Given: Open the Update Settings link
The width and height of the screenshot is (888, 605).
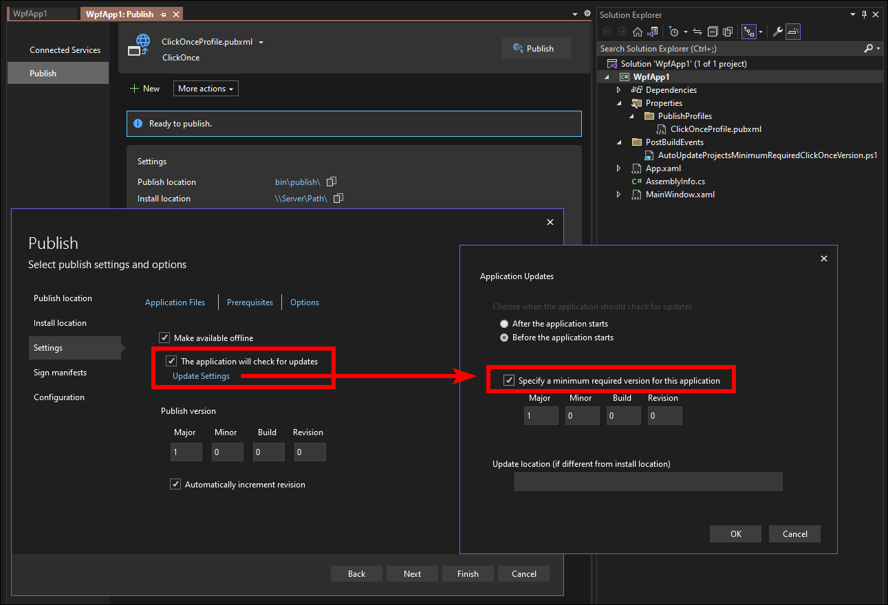Looking at the screenshot, I should click(201, 376).
